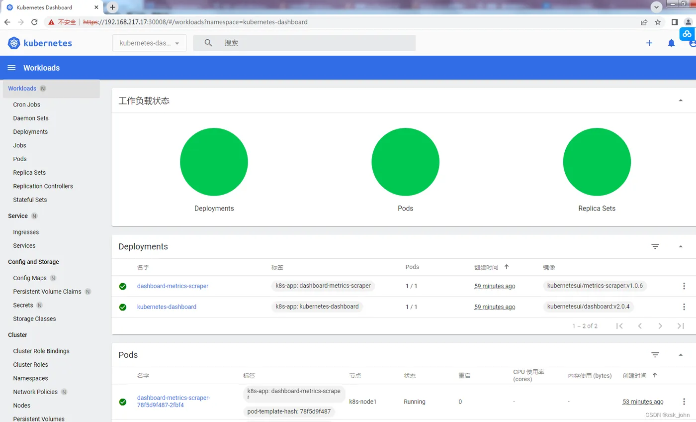Go to next page of Deployments

(660, 326)
